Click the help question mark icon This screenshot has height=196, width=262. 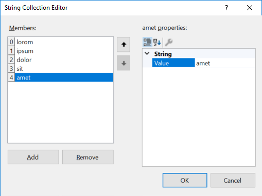(226, 8)
